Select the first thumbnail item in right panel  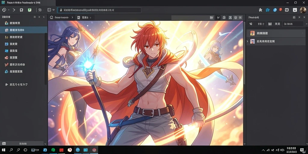coord(275,33)
